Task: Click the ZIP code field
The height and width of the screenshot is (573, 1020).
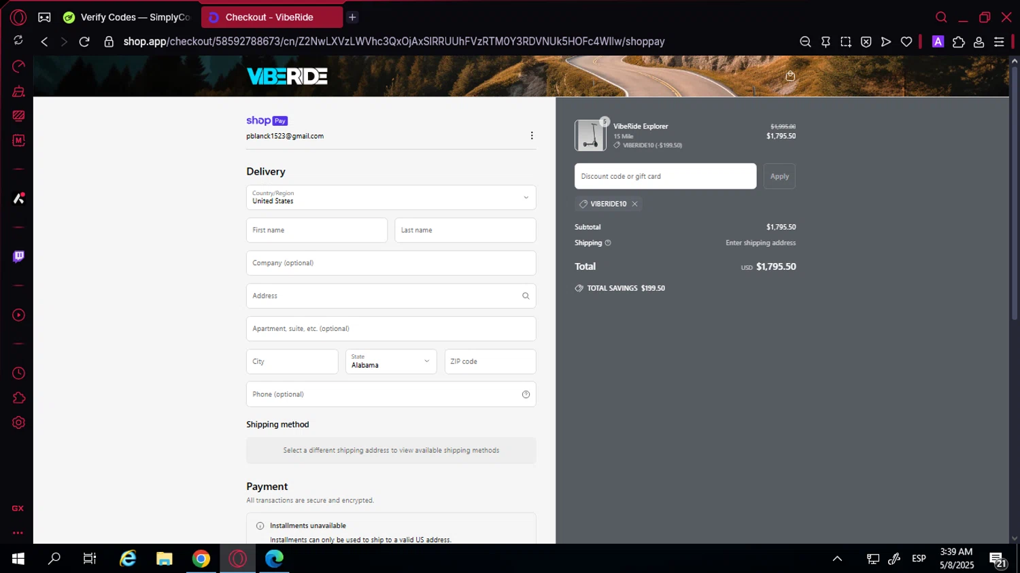Action: (490, 362)
